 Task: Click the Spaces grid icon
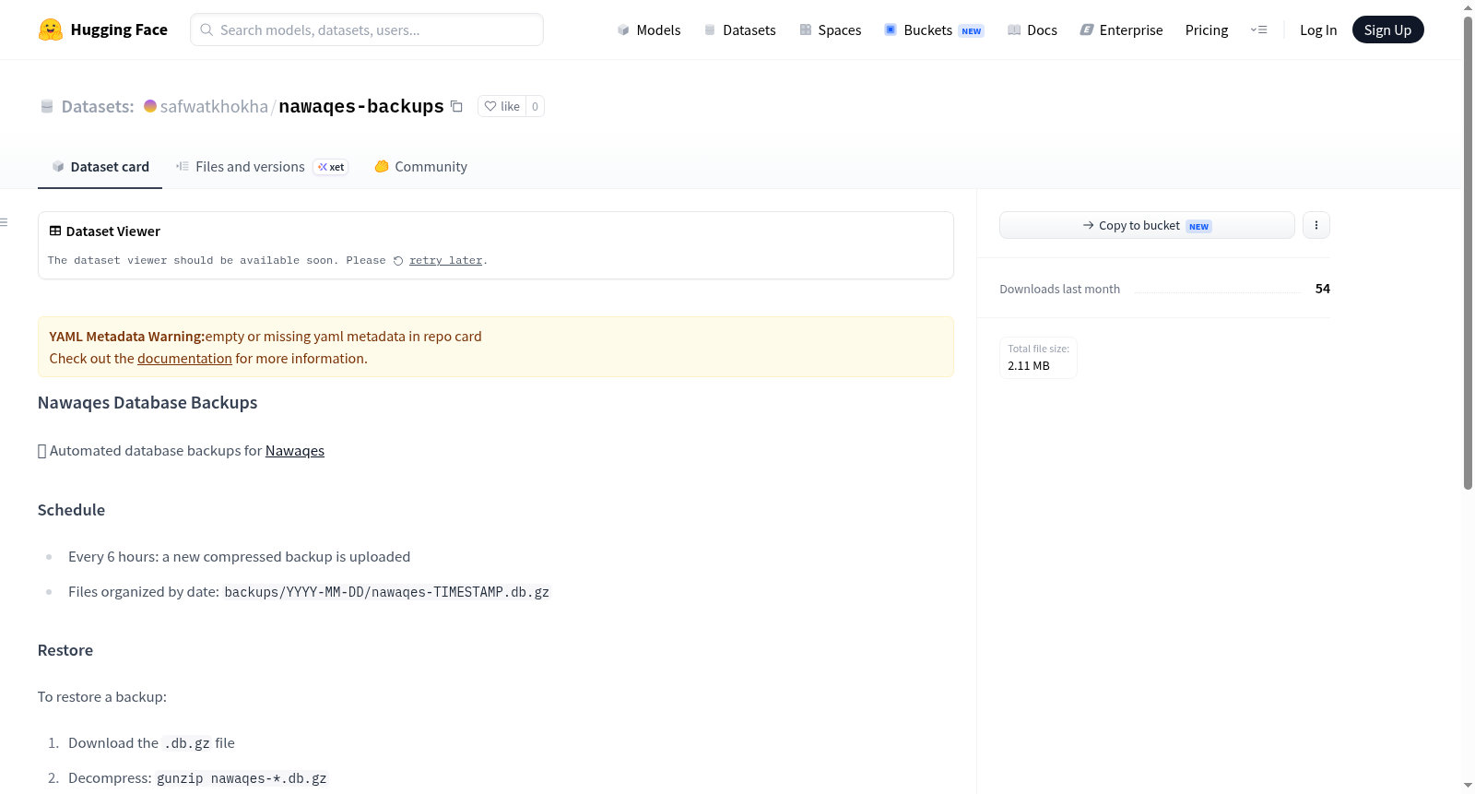pos(806,30)
